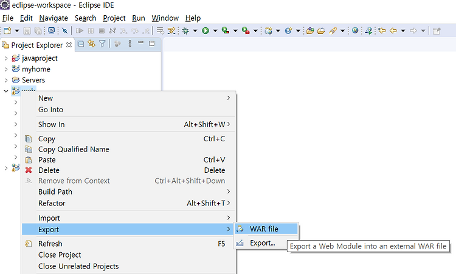Open the Navigate menu
Image resolution: width=456 pixels, height=274 pixels.
(x=54, y=18)
